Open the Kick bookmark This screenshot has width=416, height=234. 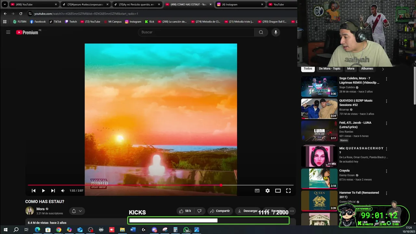pyautogui.click(x=149, y=22)
